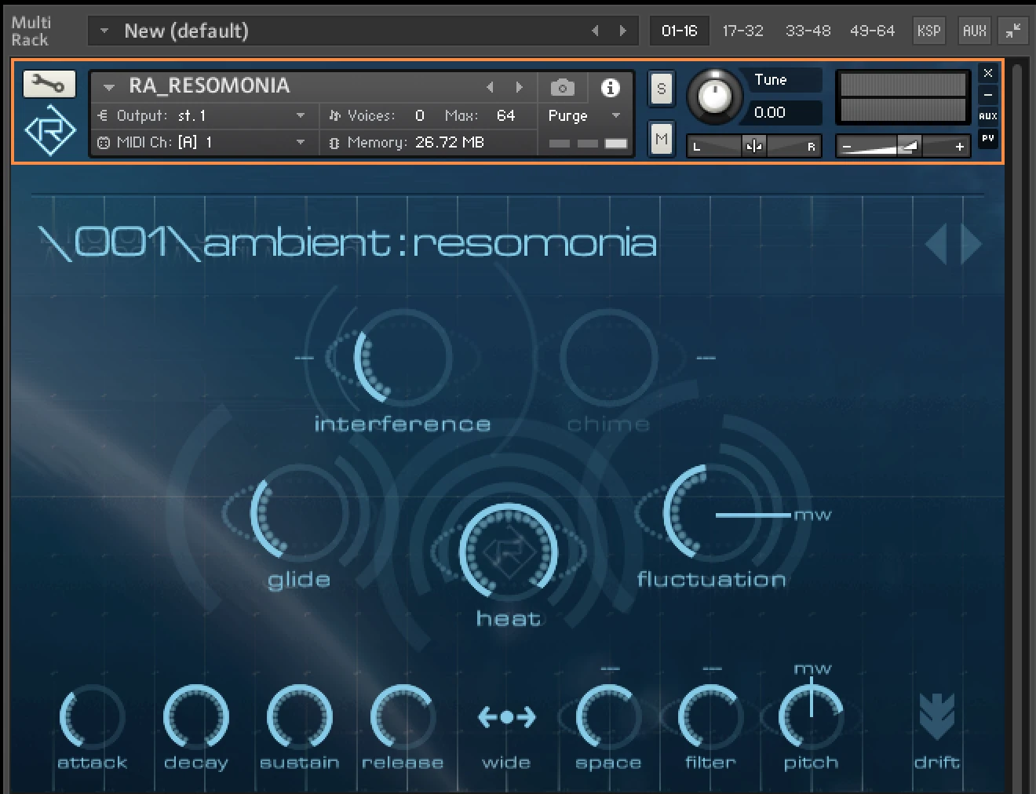Click the pan slider between L and R
Viewport: 1036px width, 794px height.
tap(753, 146)
